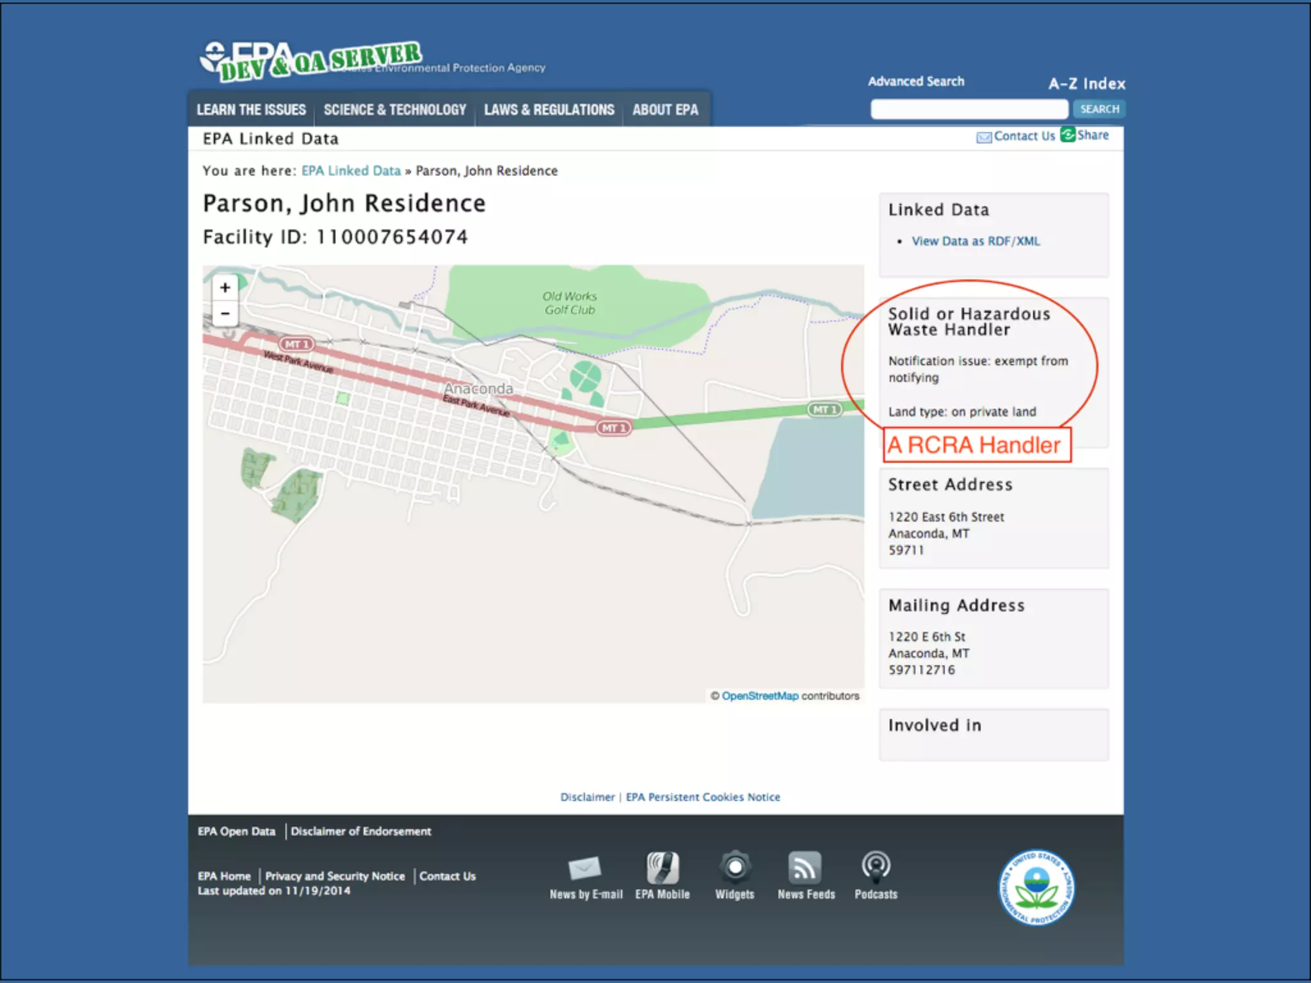The height and width of the screenshot is (983, 1311).
Task: Click the map zoom in plus button
Action: click(x=225, y=288)
